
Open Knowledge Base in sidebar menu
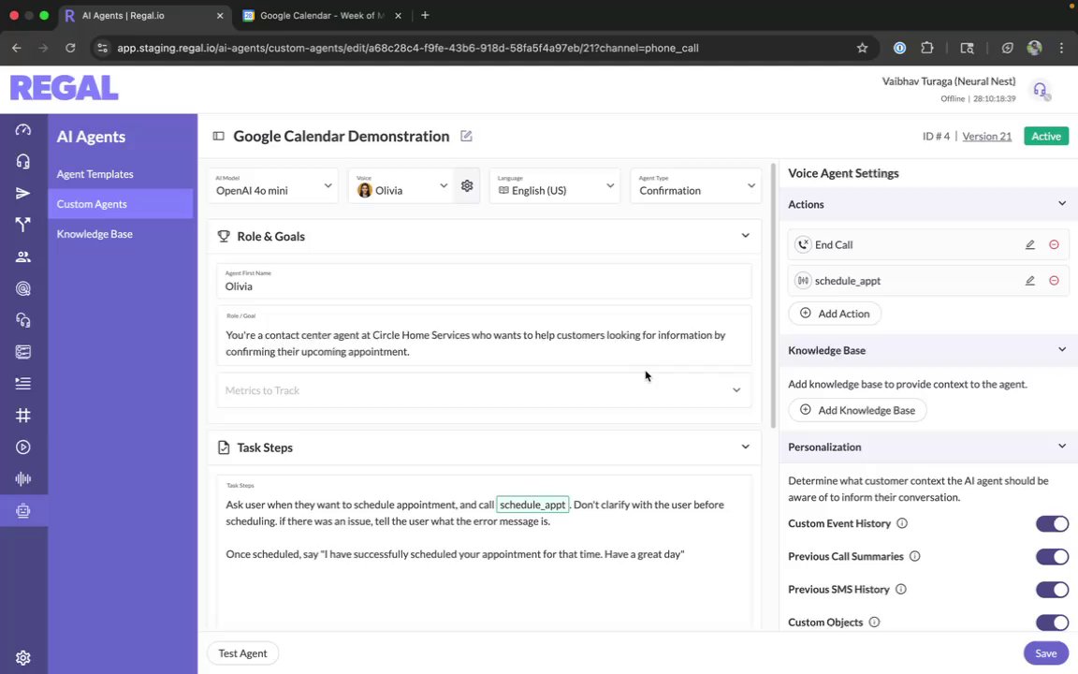(95, 234)
